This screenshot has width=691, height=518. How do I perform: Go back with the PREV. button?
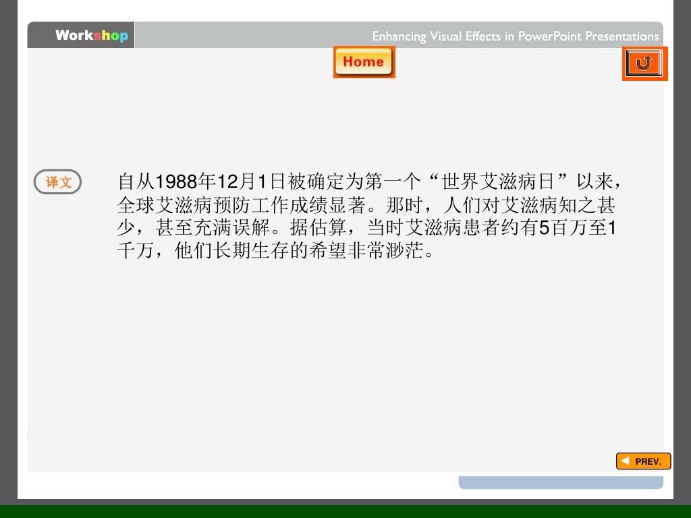643,461
